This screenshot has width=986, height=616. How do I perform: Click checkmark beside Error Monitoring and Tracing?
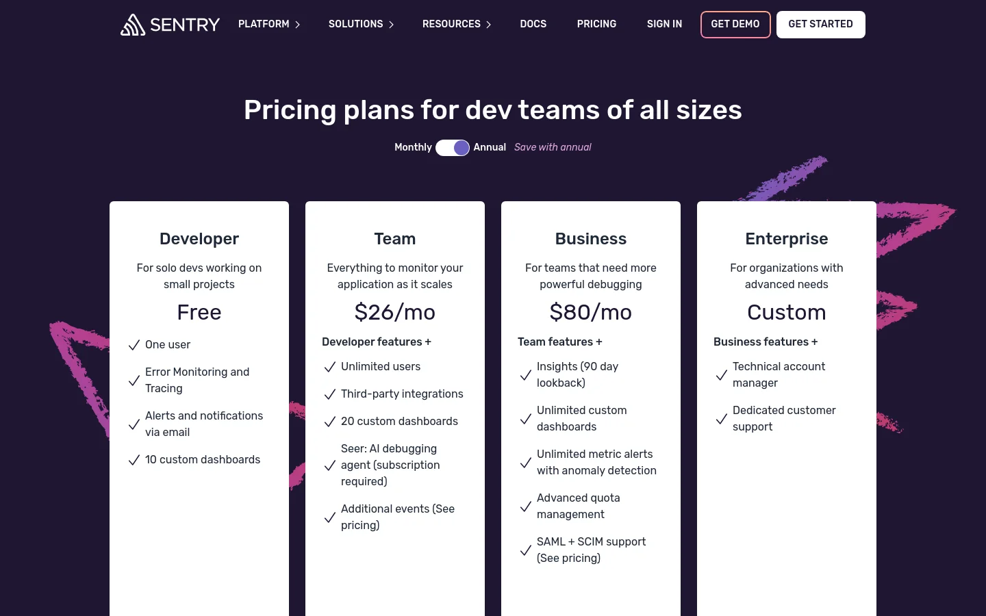coord(134,381)
